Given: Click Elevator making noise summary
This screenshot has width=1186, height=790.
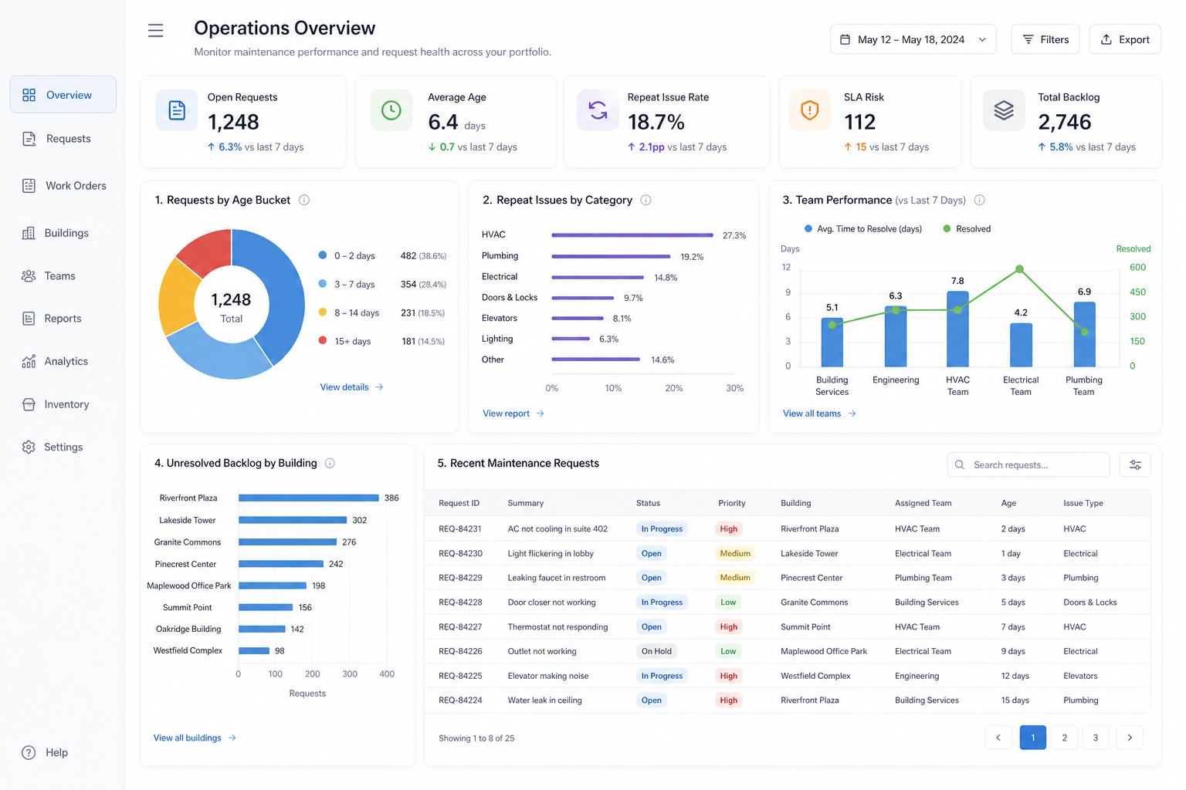Looking at the screenshot, I should tap(547, 676).
